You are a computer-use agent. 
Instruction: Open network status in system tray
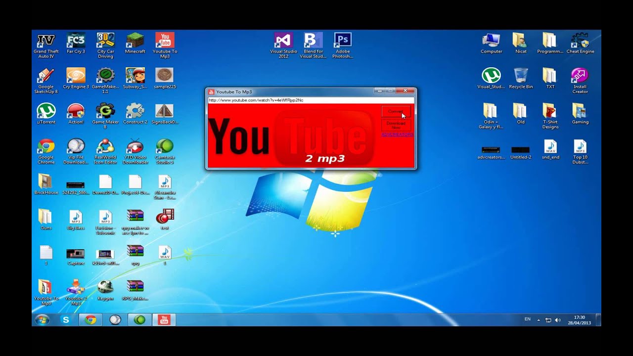click(548, 320)
